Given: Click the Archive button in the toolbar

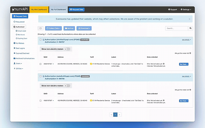Looking at the screenshot, I should pyautogui.click(x=69, y=28).
